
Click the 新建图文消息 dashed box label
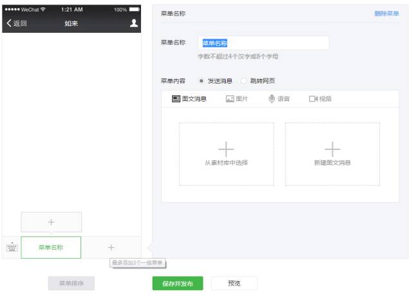332,163
